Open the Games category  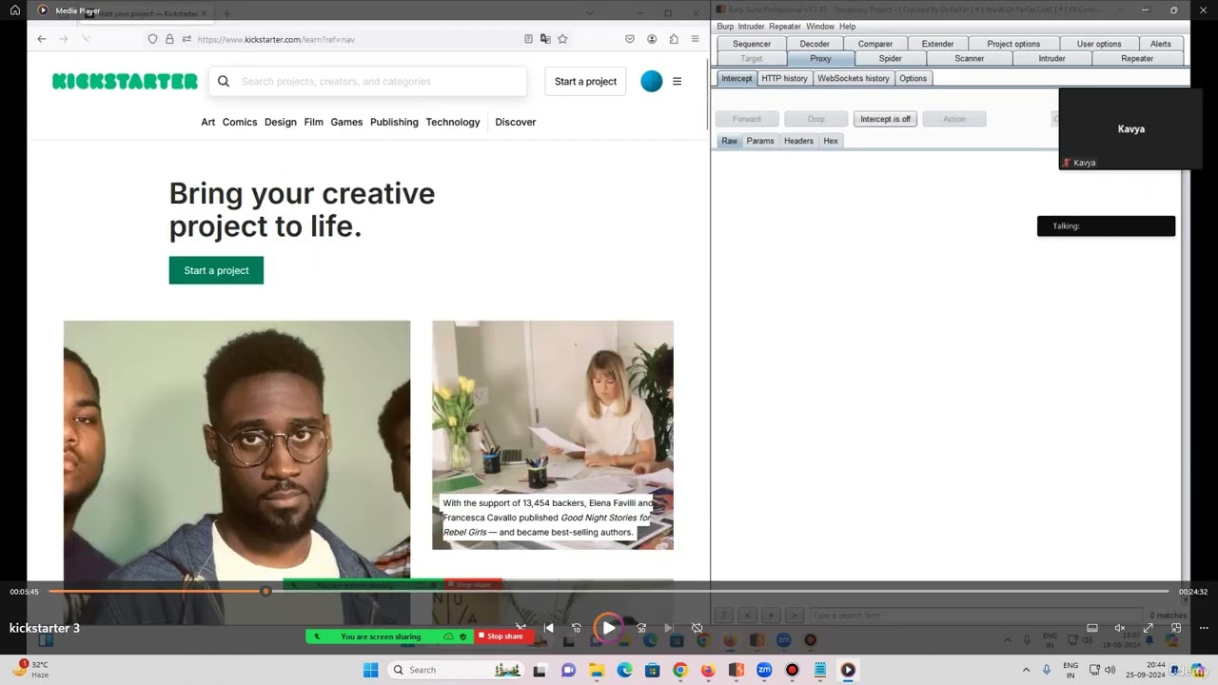click(346, 122)
